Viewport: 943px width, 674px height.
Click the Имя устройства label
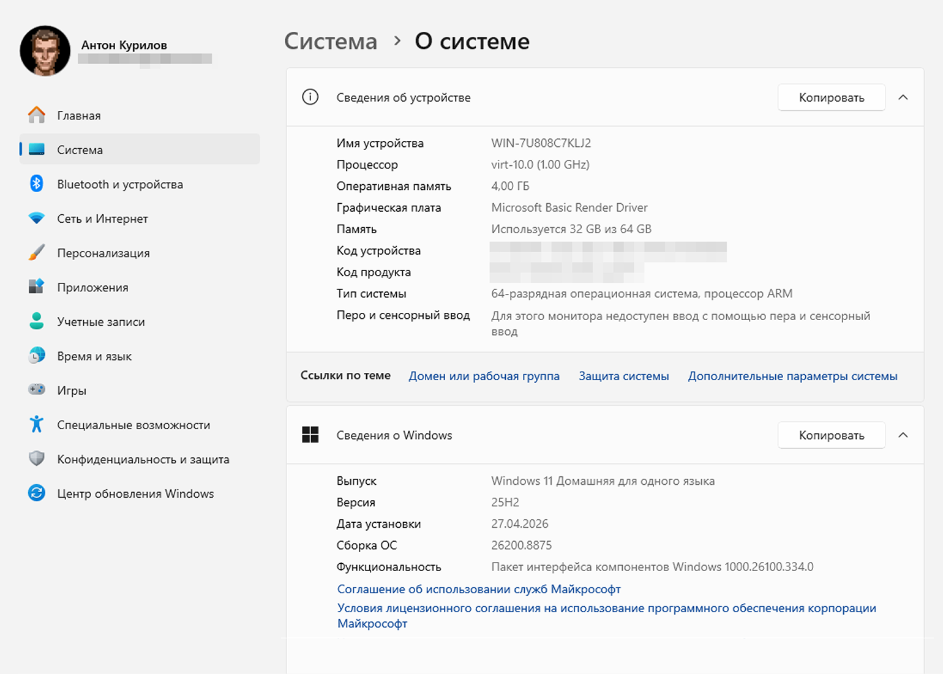(x=380, y=143)
